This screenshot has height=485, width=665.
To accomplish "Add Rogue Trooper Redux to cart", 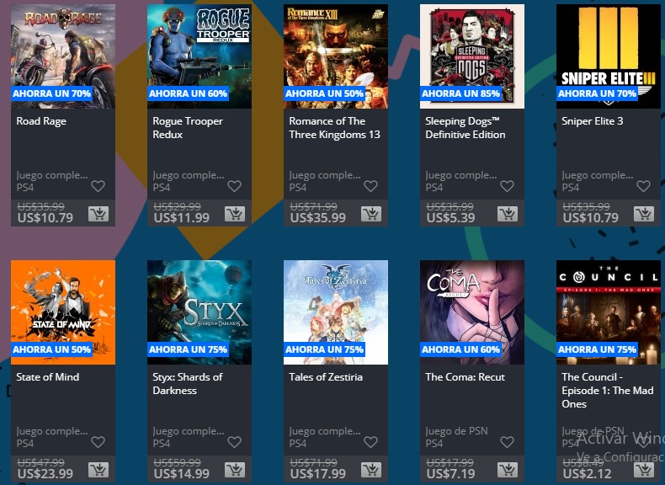I will [x=235, y=214].
